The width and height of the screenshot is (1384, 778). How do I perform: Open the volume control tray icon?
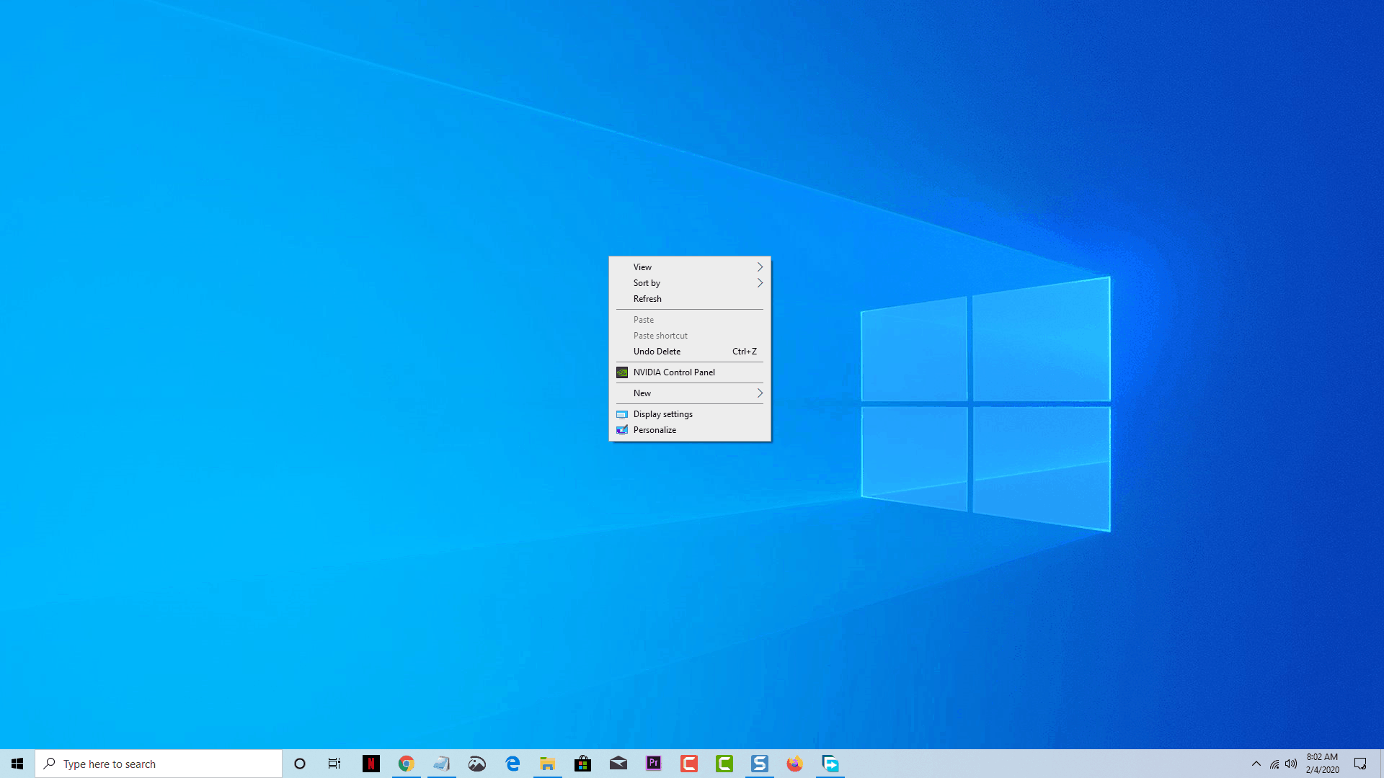coord(1291,764)
